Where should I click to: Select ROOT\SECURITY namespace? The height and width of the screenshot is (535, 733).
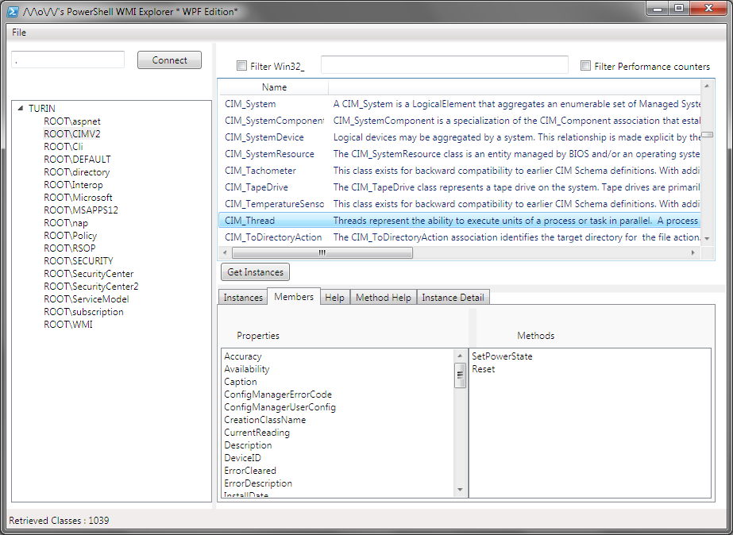tap(79, 260)
